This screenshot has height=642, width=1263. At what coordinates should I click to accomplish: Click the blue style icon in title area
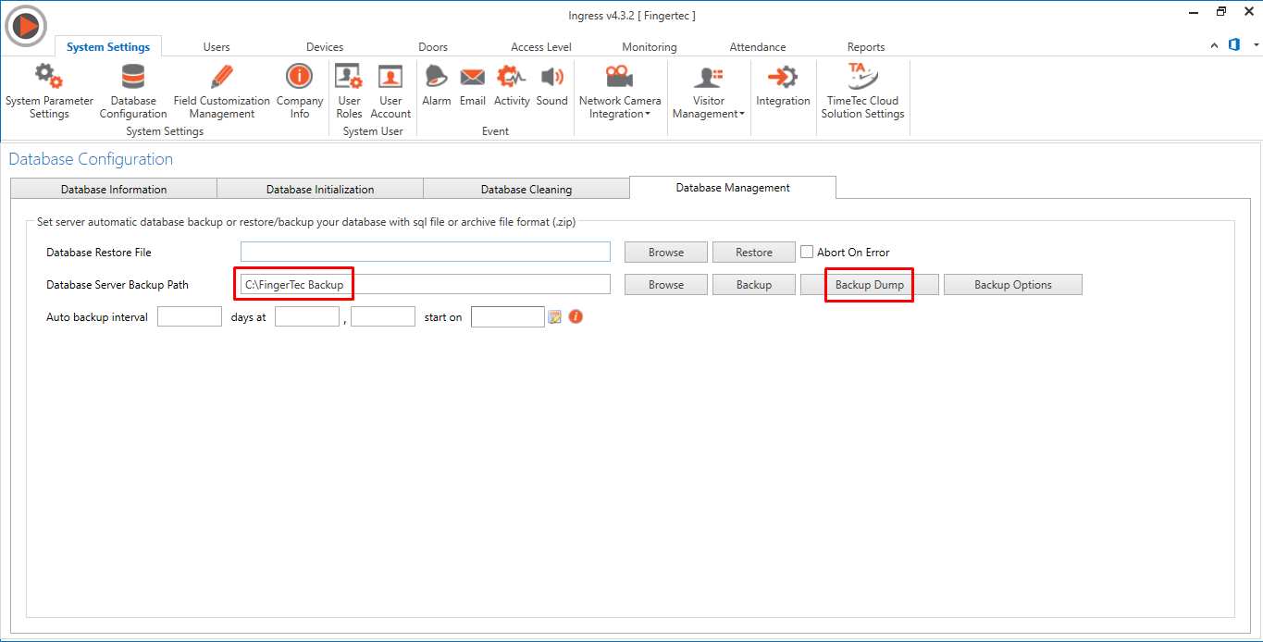(x=1234, y=44)
